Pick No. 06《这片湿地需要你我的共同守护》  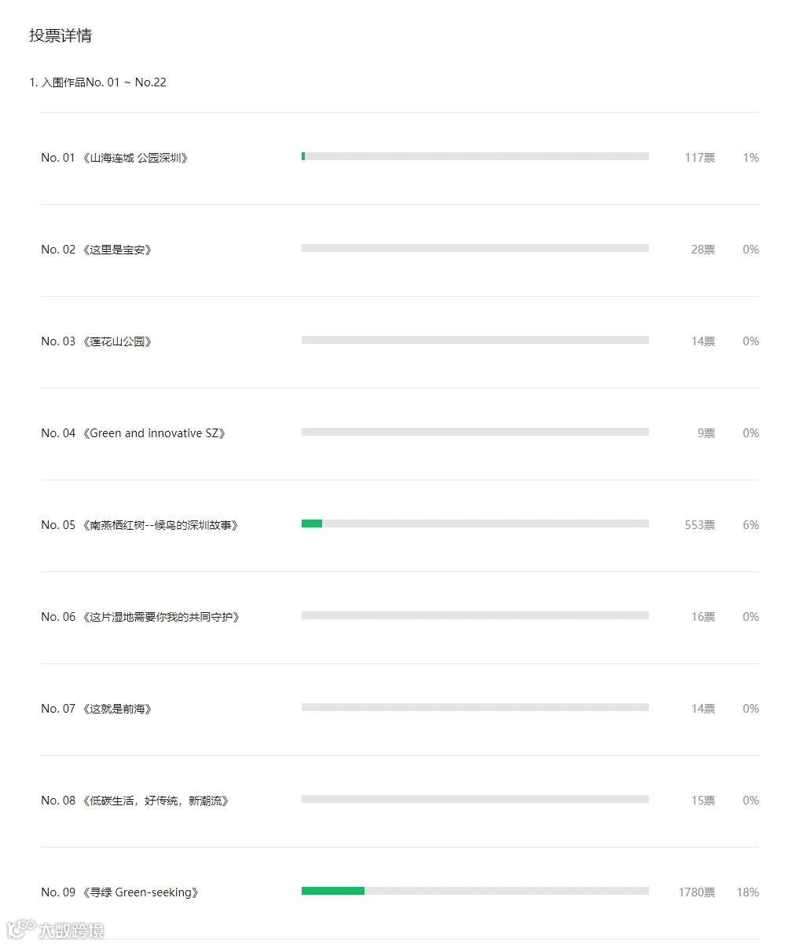click(141, 617)
